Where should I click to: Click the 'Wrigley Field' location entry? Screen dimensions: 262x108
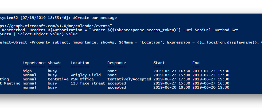[86, 75]
